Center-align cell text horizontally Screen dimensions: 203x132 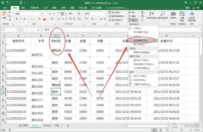[x=62, y=19]
